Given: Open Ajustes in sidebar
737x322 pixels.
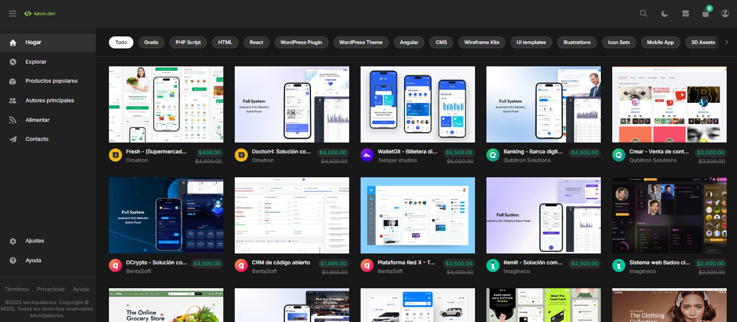Looking at the screenshot, I should pyautogui.click(x=48, y=241).
